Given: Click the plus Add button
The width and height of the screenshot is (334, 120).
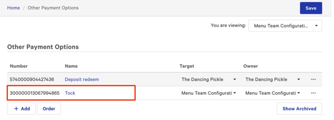Looking at the screenshot, I should pos(21,109).
